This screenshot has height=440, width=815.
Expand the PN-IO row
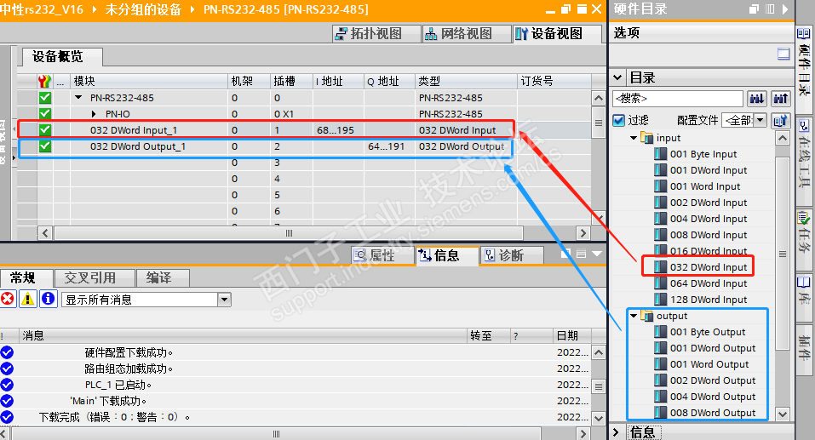coord(94,114)
